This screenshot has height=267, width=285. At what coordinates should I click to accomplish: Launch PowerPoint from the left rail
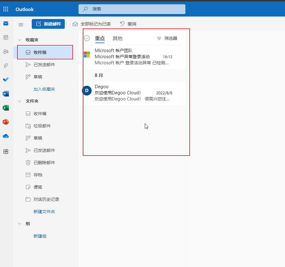(6, 122)
